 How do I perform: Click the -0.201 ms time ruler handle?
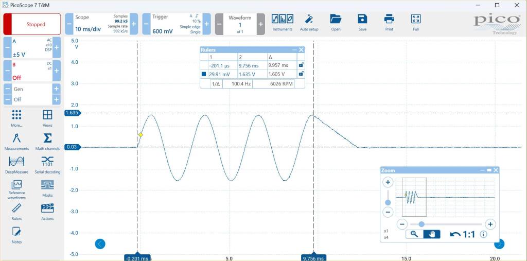point(137,257)
